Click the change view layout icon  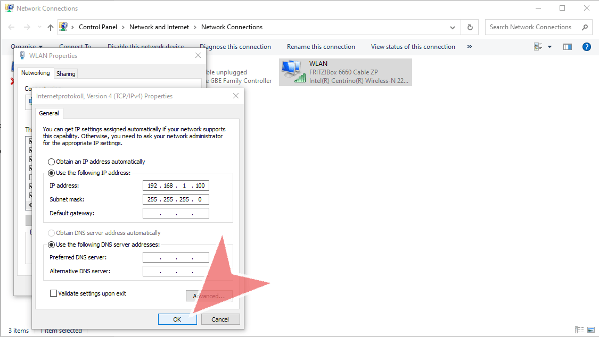[538, 47]
